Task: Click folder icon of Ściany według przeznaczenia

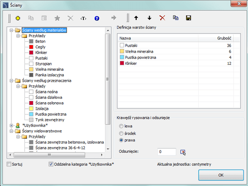Action: click(17, 81)
